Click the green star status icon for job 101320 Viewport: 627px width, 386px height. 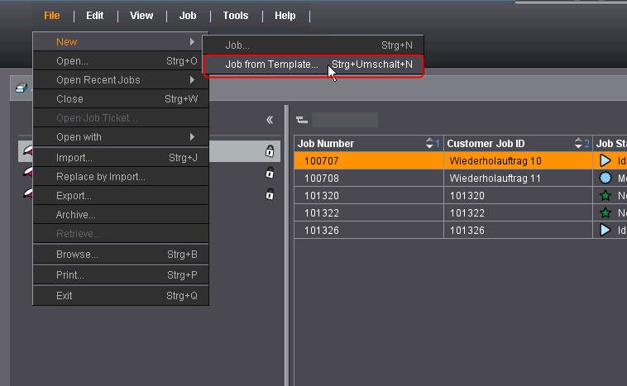[605, 195]
